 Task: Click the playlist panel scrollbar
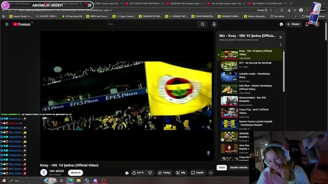(x=284, y=72)
